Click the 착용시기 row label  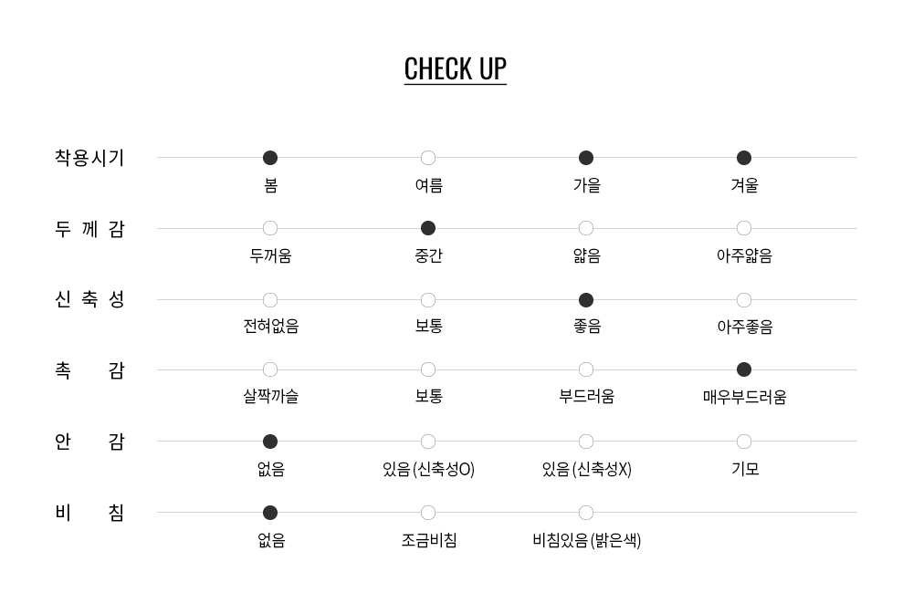(x=89, y=158)
